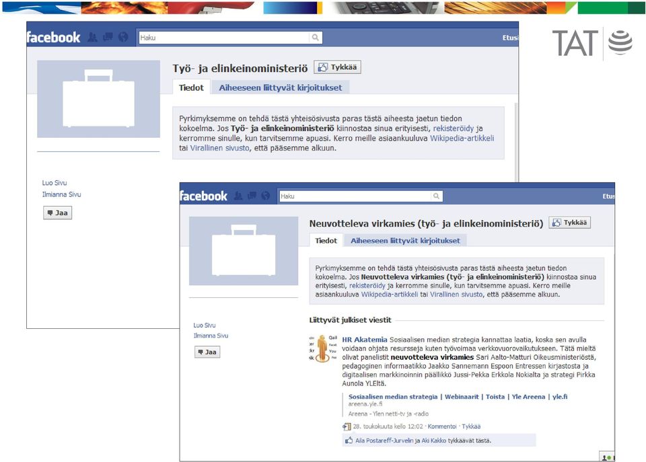Image resolution: width=646 pixels, height=462 pixels.
Task: Open Aiheeseen liittyvät kirjoitukset tab on Työ- ja elinkeinoministeriö page
Action: click(x=280, y=87)
